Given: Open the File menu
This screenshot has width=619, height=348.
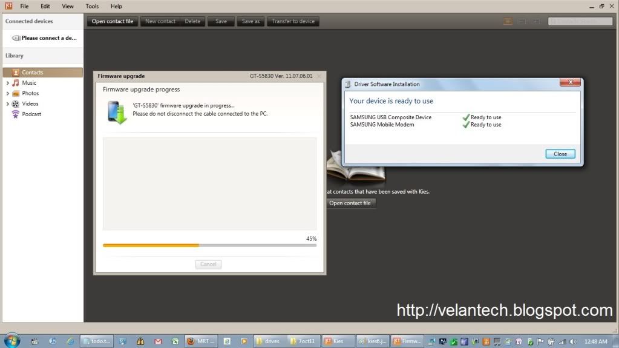Looking at the screenshot, I should tap(24, 6).
